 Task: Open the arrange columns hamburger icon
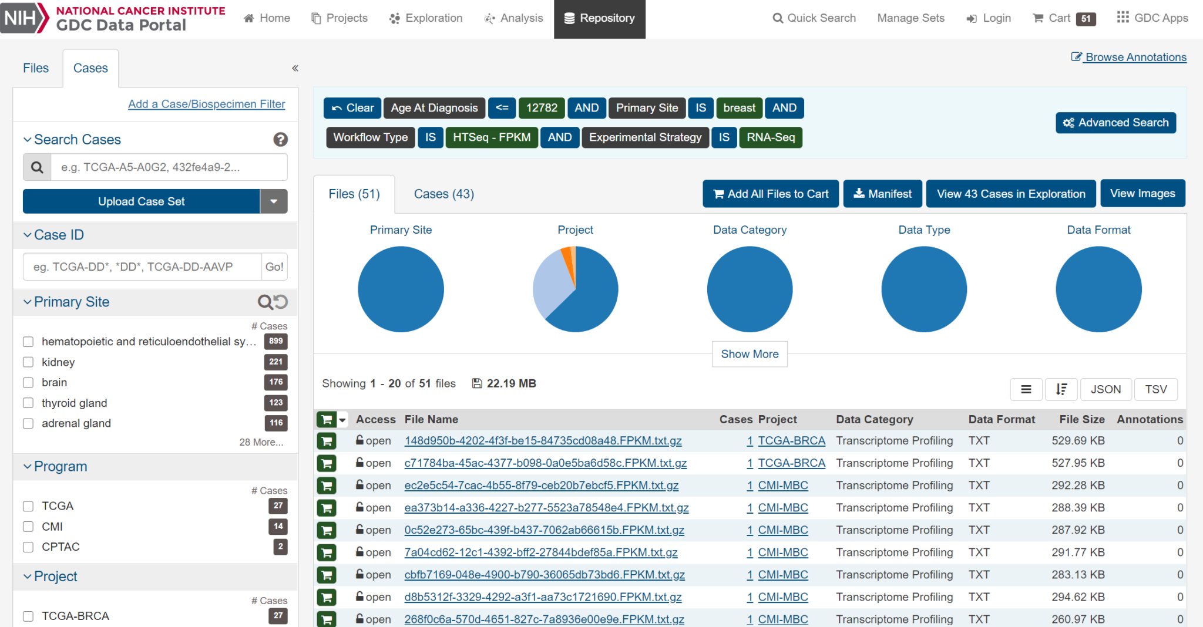pyautogui.click(x=1026, y=389)
